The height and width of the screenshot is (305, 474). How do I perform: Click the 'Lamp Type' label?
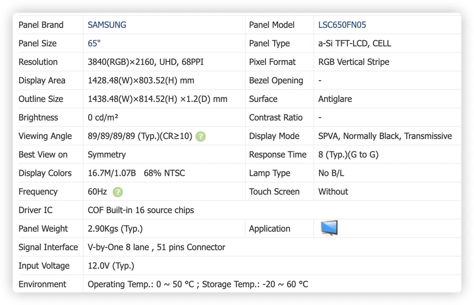pos(269,173)
